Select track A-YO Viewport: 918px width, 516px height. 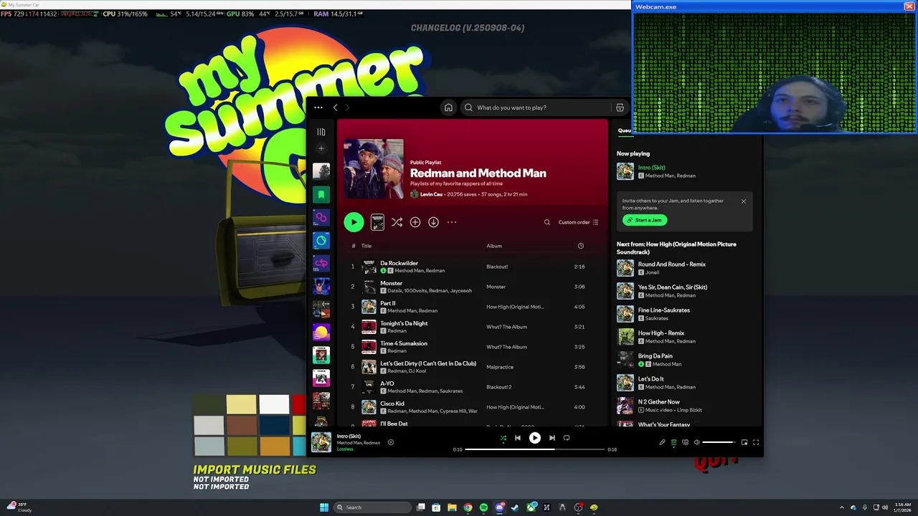(x=473, y=387)
